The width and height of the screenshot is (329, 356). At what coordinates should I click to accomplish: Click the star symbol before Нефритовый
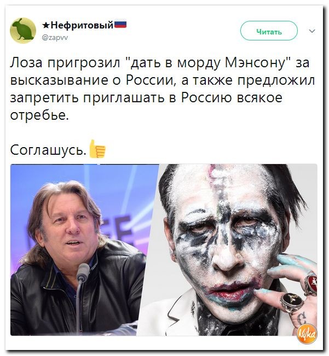click(46, 25)
